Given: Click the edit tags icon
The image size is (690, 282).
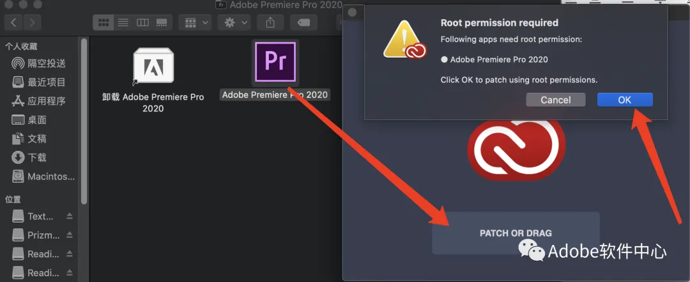Looking at the screenshot, I should tap(303, 22).
